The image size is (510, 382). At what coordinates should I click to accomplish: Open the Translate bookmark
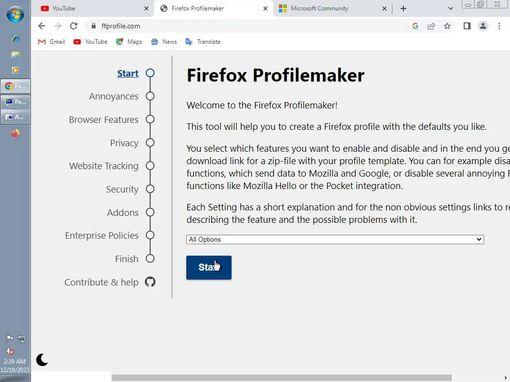tap(203, 42)
